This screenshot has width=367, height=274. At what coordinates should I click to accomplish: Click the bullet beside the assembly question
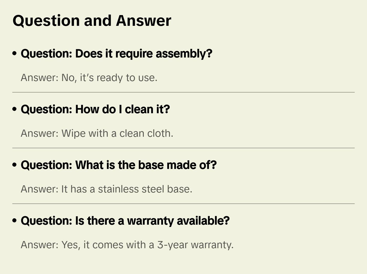(x=15, y=53)
